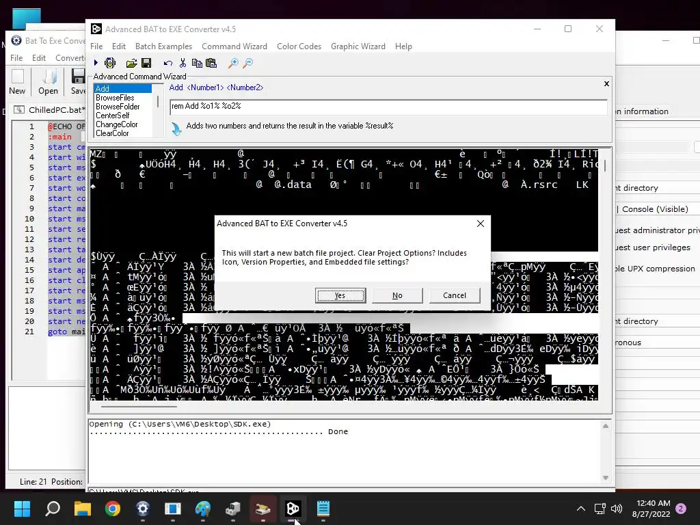Open the Windows Start menu

(22, 509)
